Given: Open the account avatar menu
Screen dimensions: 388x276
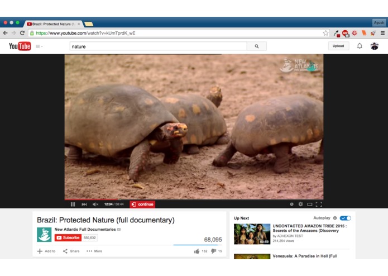Looking at the screenshot, I should 375,46.
